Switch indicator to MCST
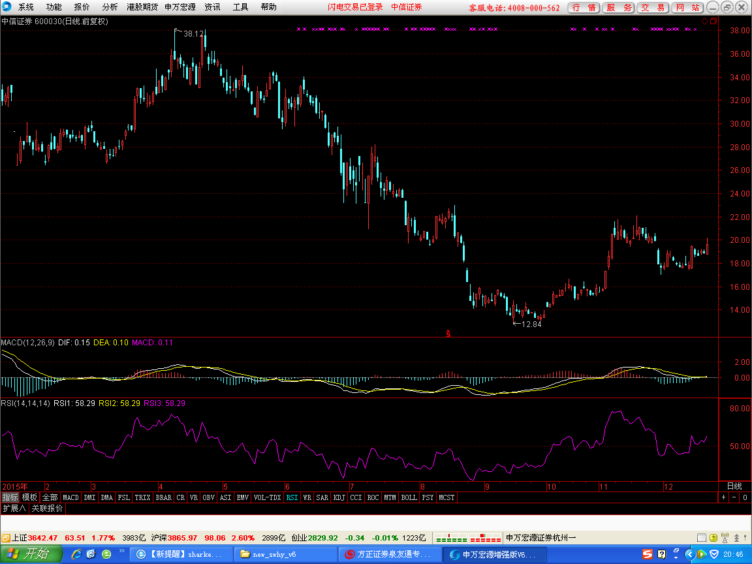 pyautogui.click(x=446, y=497)
